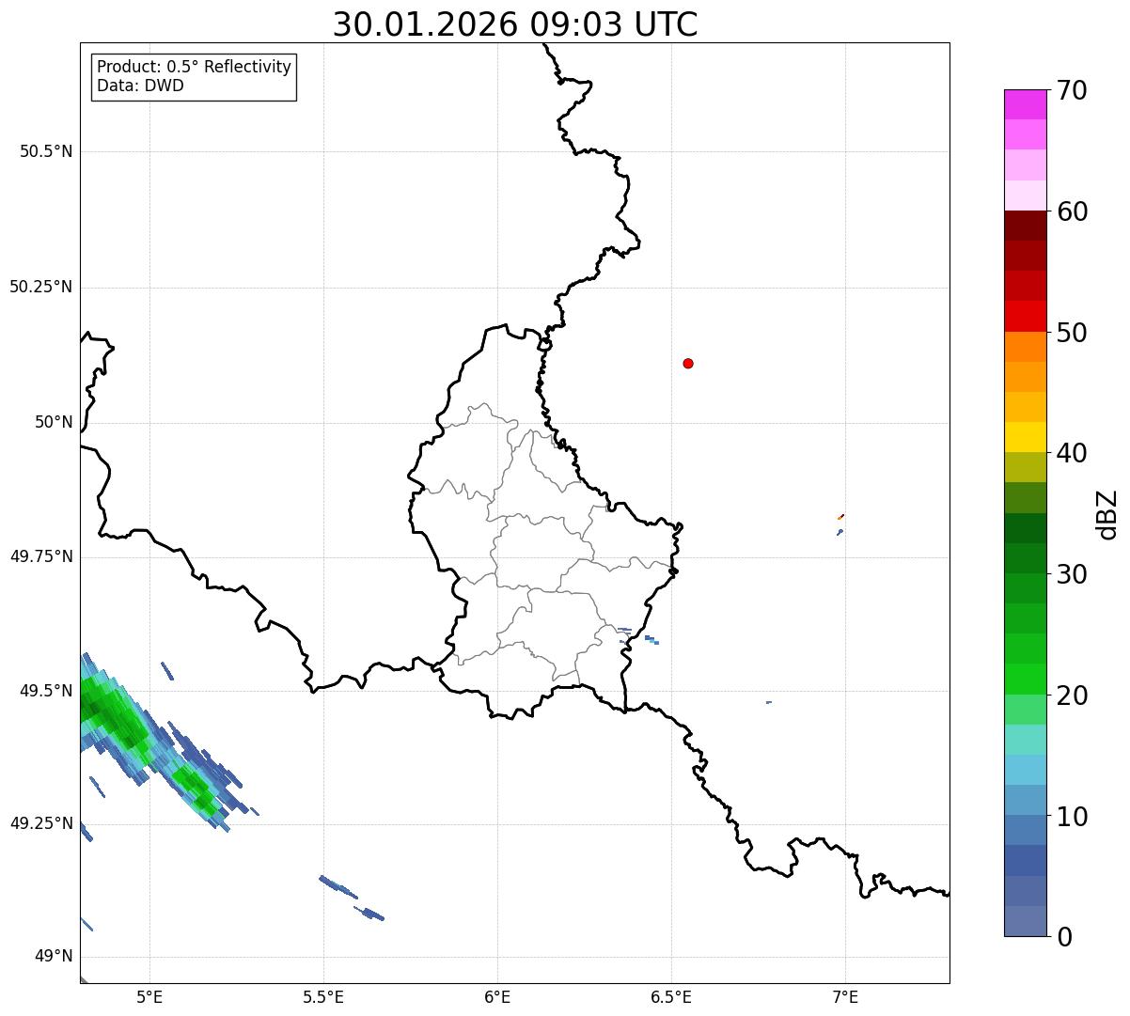Click the bright green 20 dBZ swatch
The width and height of the screenshot is (1130, 1016).
1025,680
